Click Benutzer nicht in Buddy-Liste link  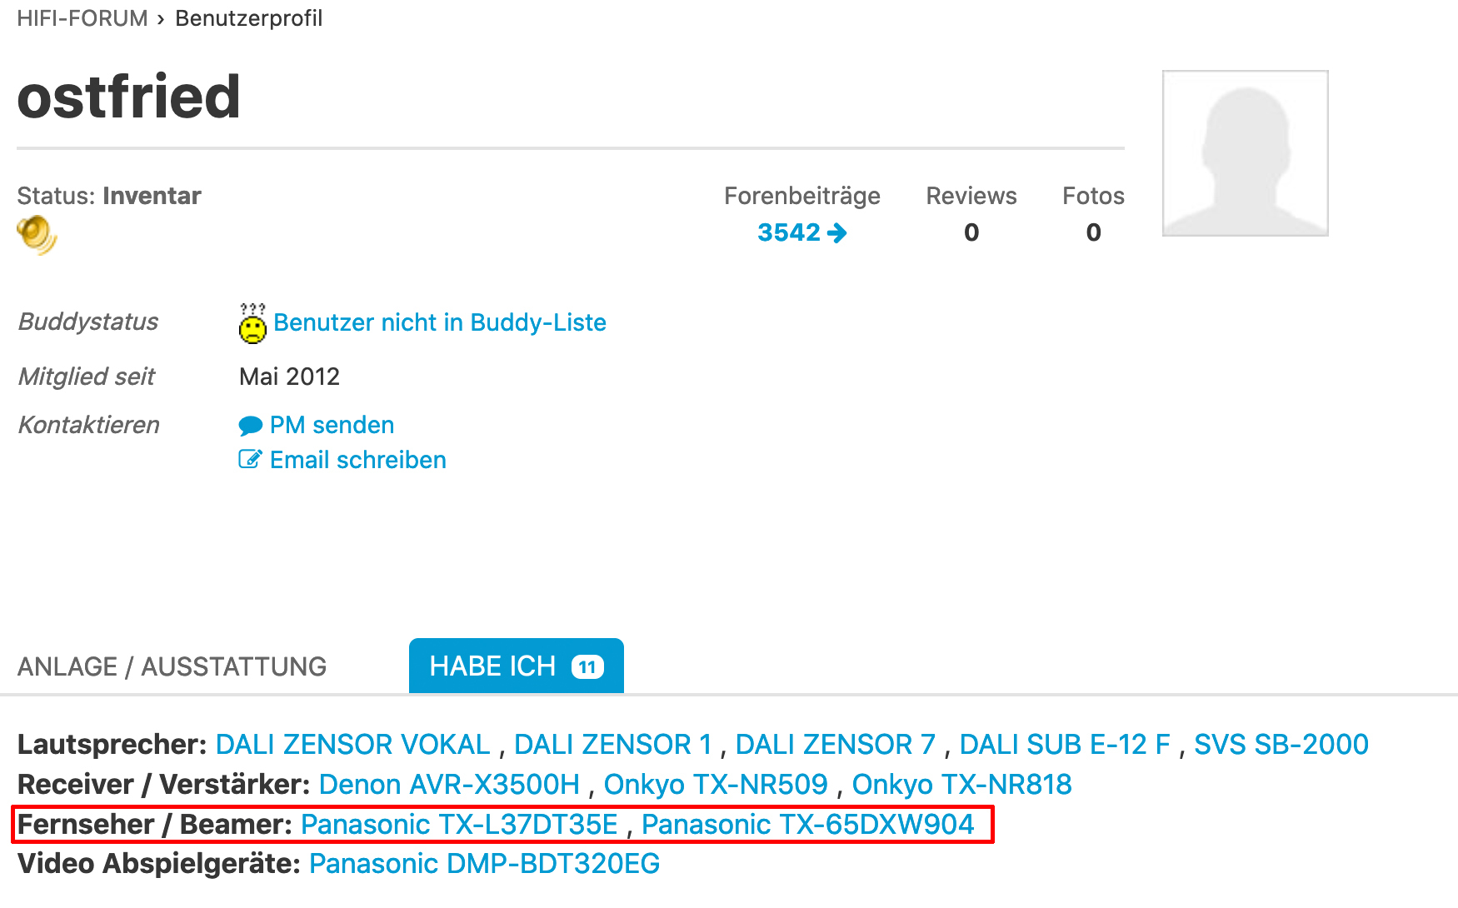click(439, 322)
